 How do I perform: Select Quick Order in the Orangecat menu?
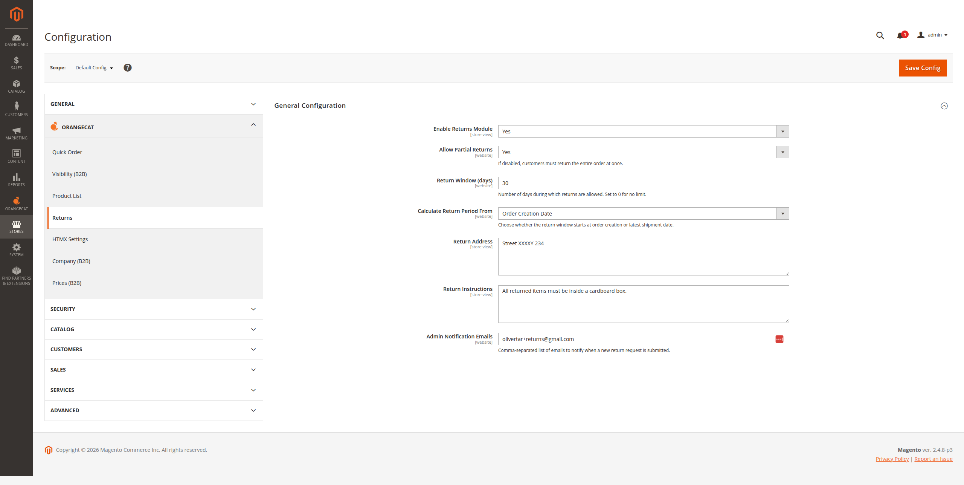(67, 152)
